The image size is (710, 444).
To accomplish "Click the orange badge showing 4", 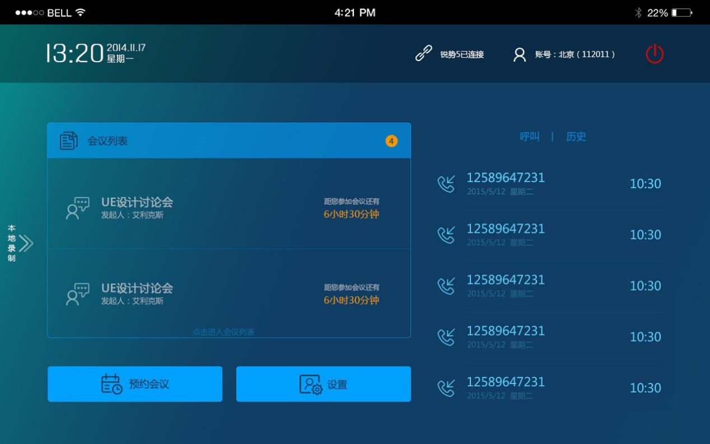I will [x=391, y=141].
